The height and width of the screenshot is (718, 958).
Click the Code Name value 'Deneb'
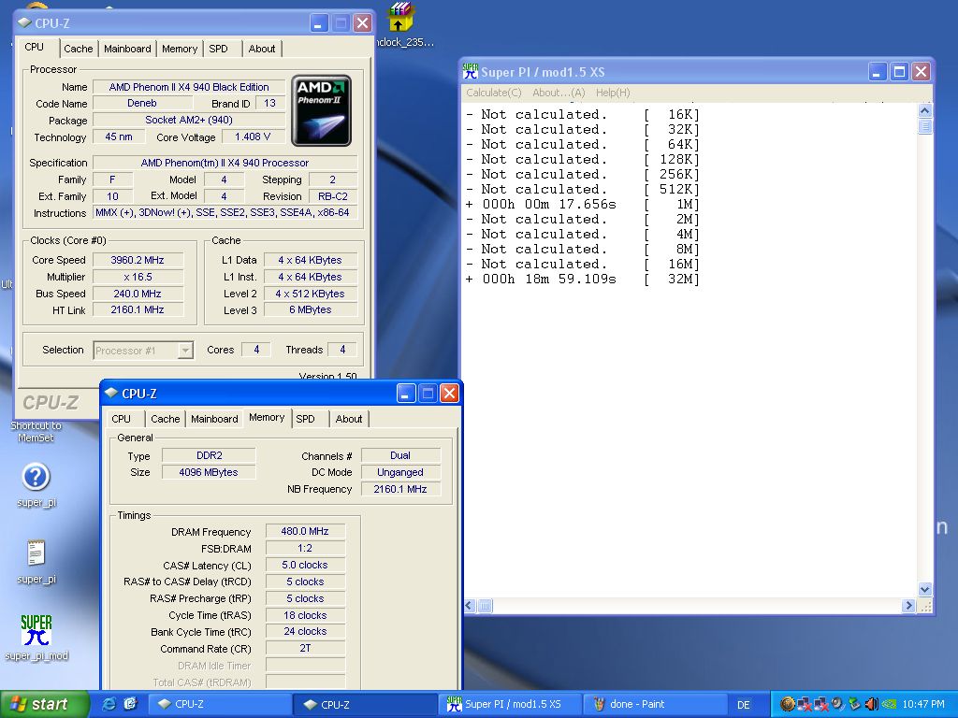pos(142,103)
